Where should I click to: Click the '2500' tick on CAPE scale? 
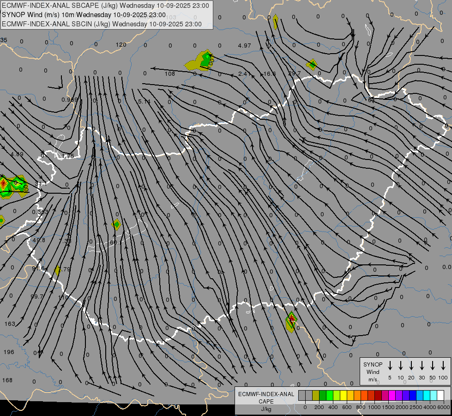416,407
